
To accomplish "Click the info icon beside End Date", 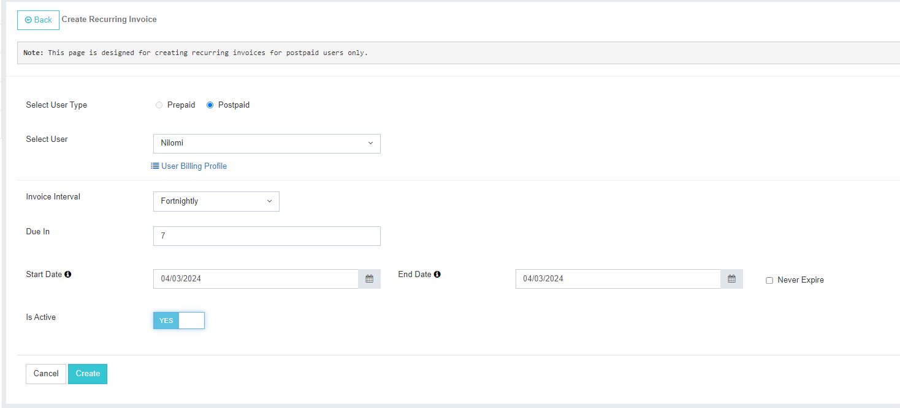I will [x=437, y=275].
